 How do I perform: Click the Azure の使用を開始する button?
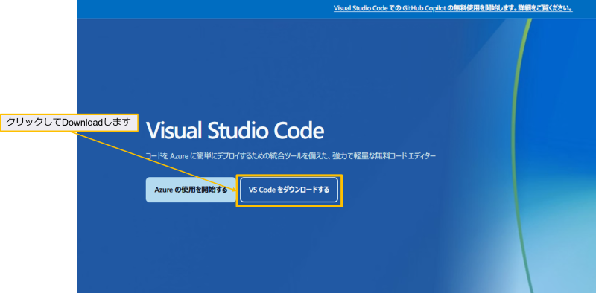tap(191, 190)
